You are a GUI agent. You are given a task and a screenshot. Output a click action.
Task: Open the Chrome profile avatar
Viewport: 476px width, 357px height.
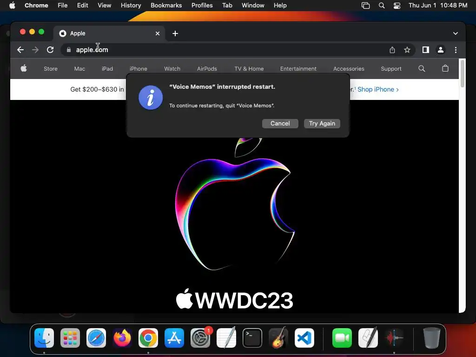(441, 50)
